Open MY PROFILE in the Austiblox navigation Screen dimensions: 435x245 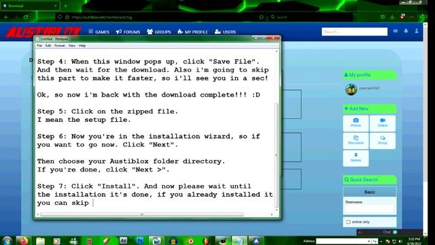(192, 32)
